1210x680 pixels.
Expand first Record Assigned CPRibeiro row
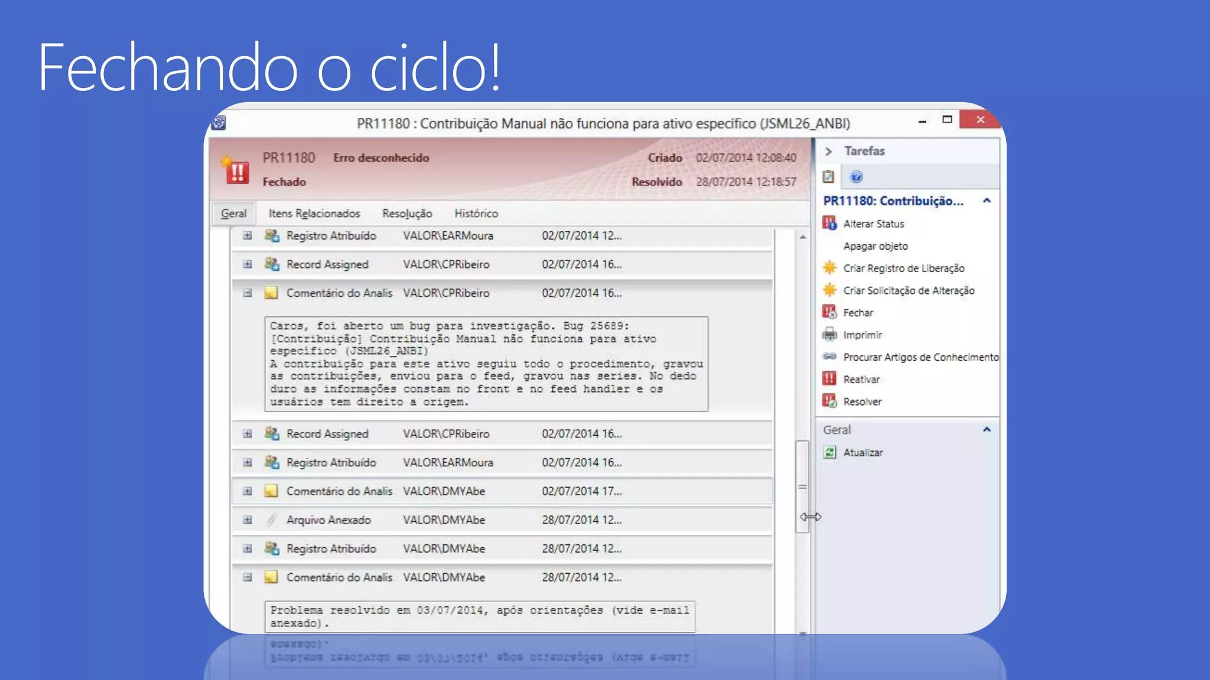248,264
